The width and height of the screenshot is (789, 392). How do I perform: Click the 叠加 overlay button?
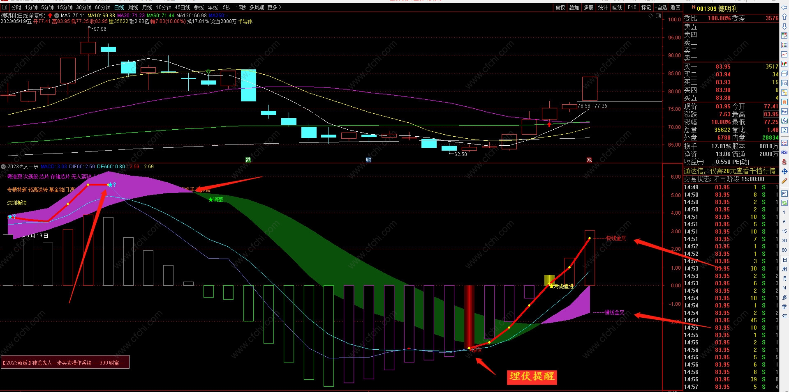574,7
